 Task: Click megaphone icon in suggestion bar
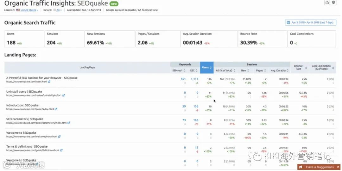coord(301,167)
